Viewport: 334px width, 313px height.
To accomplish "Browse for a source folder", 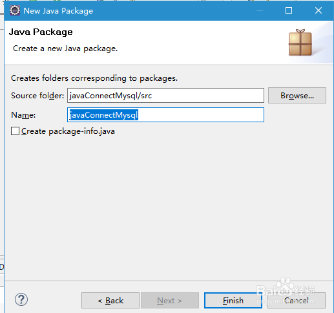I will click(297, 95).
